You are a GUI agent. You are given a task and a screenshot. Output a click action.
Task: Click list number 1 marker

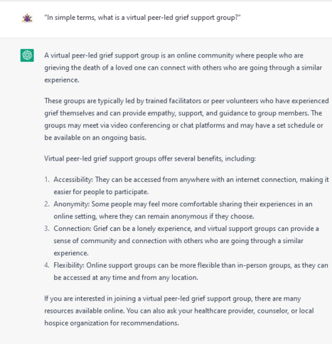coord(47,180)
